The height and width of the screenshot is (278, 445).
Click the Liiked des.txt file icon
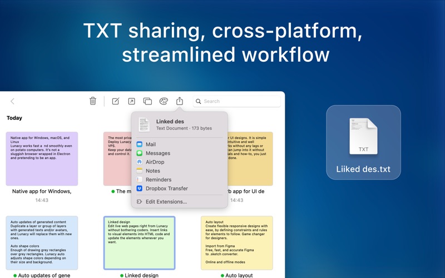363,136
